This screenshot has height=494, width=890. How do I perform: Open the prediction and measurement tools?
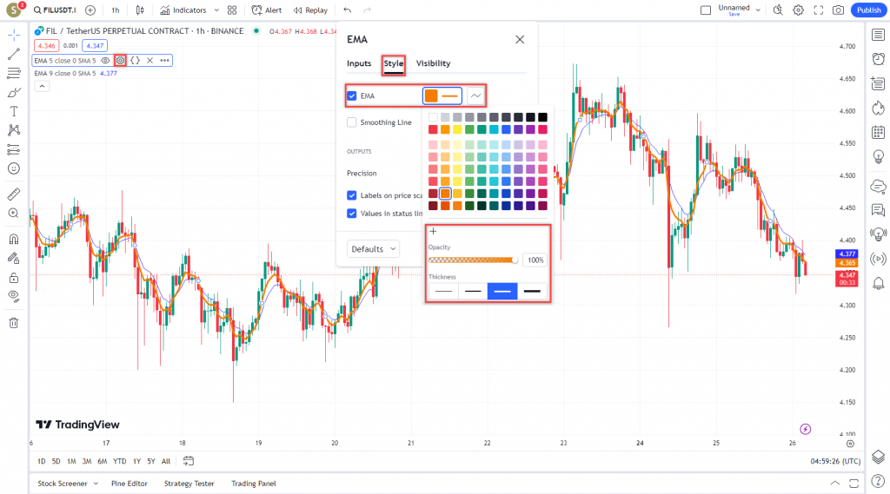click(14, 149)
